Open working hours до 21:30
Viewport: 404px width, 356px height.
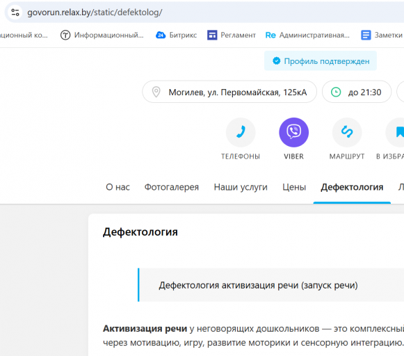tap(357, 92)
